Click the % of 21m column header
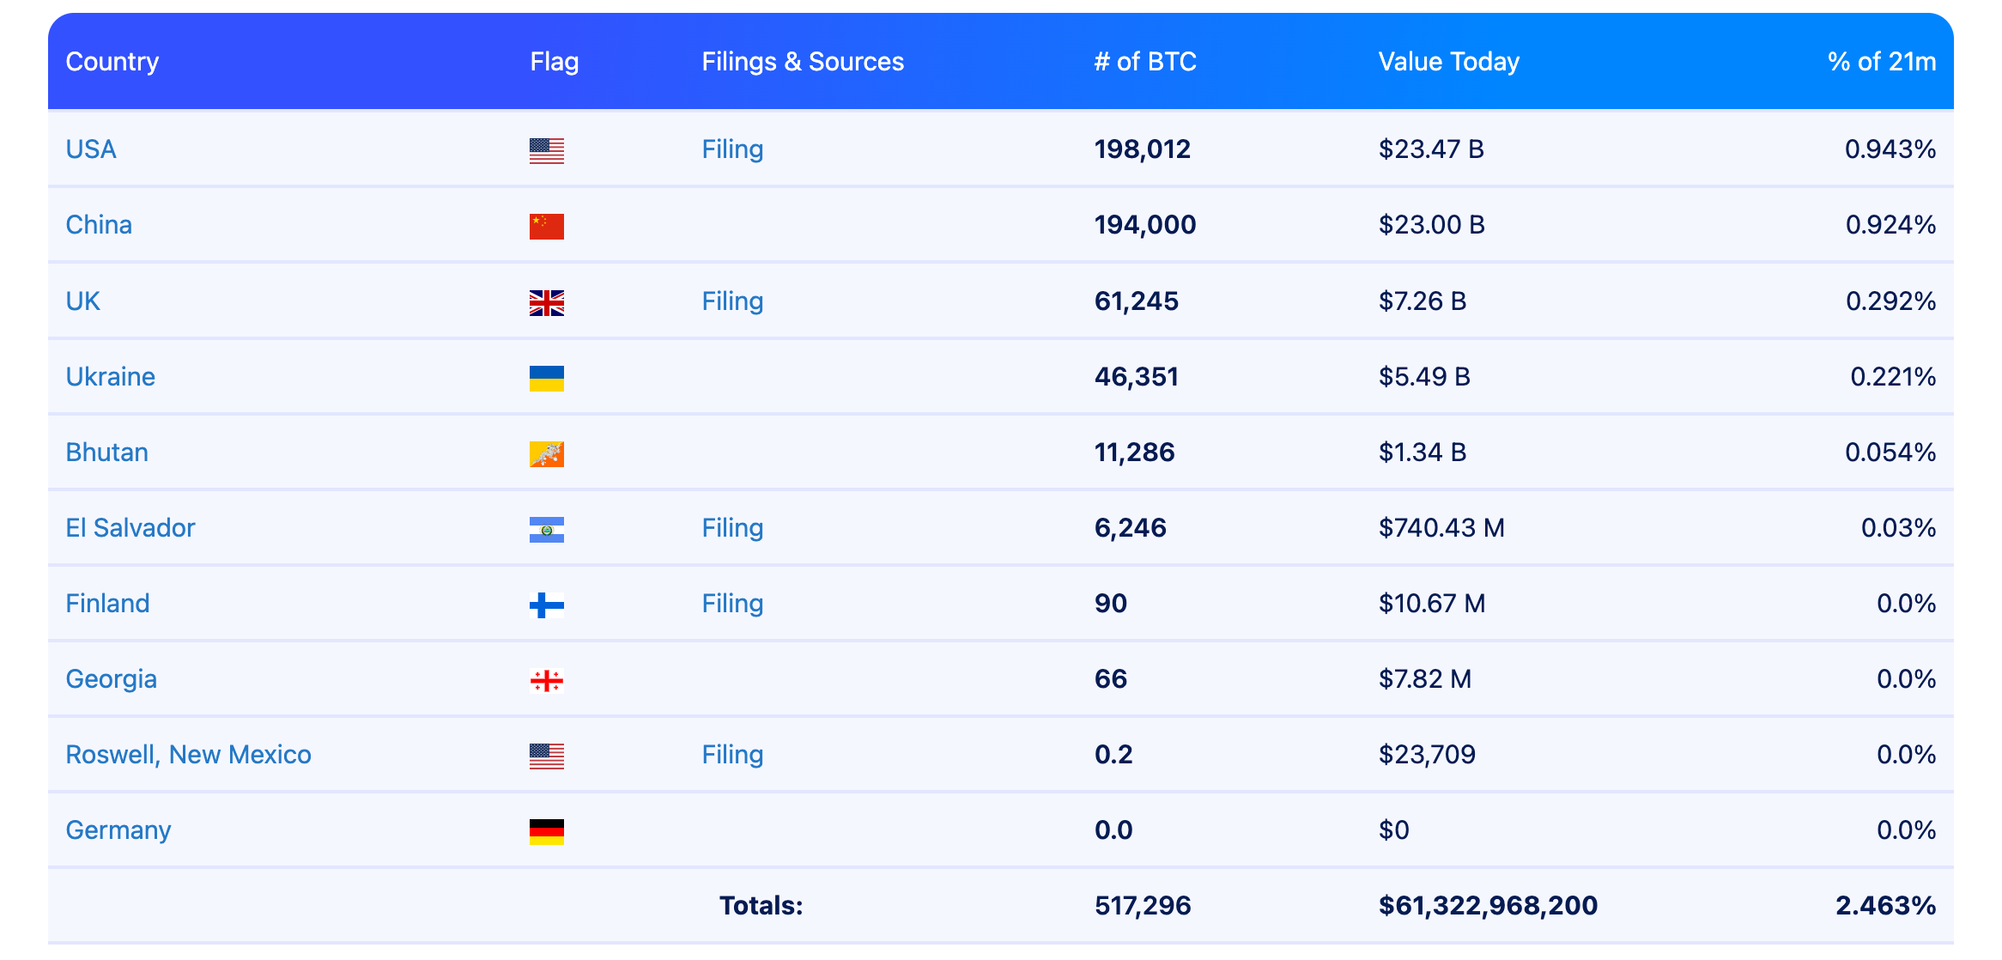This screenshot has width=2002, height=960. (x=1881, y=62)
